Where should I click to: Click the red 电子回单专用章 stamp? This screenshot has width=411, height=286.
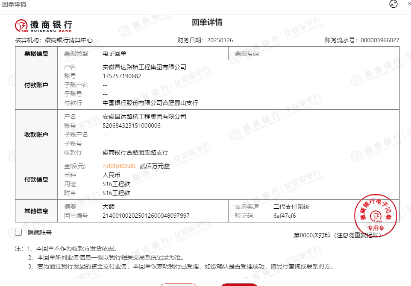[x=376, y=215]
